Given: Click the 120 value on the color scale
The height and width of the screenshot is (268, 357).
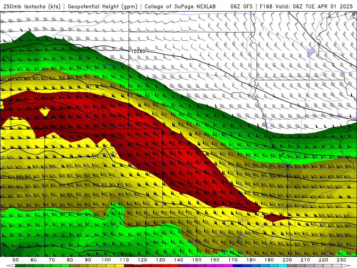Looking at the screenshot, I should [x=142, y=260].
